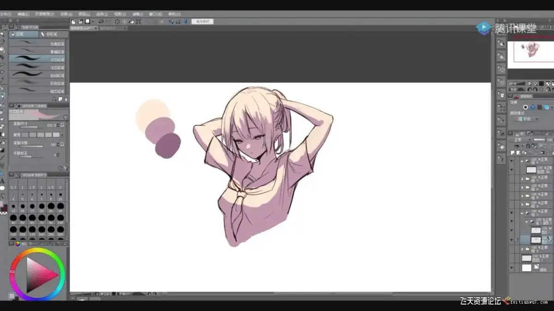Click the Open file icon in command bar
554x311 pixels.
point(80,22)
